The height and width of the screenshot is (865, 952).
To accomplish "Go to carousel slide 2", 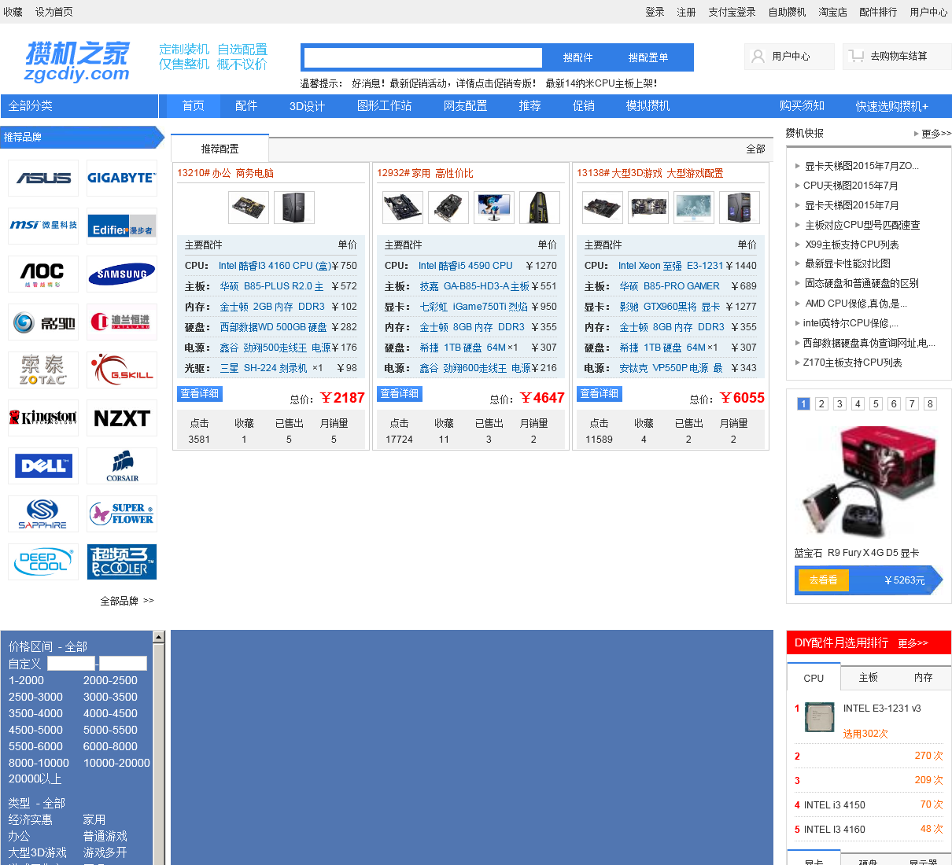I will click(x=821, y=403).
